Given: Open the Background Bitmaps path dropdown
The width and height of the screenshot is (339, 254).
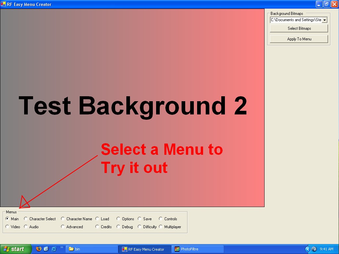Looking at the screenshot, I should click(324, 20).
